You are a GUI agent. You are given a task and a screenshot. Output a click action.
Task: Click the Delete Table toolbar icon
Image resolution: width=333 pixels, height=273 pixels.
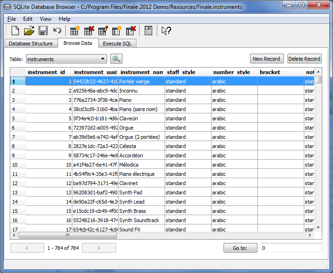click(x=89, y=31)
